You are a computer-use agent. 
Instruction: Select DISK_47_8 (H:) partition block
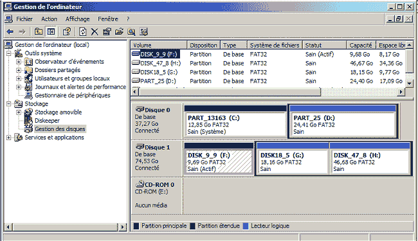pos(370,159)
